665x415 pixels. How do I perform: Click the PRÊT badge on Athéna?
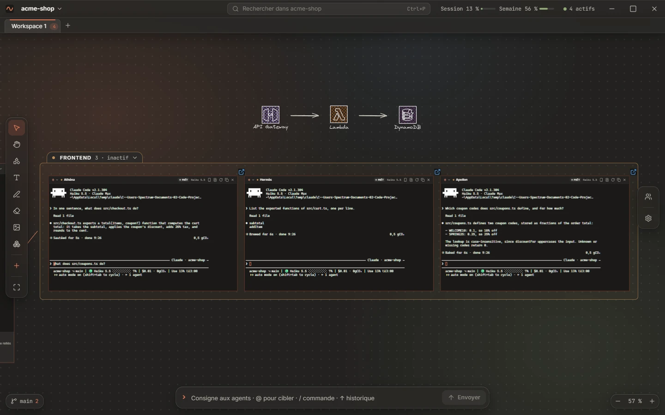pos(184,180)
